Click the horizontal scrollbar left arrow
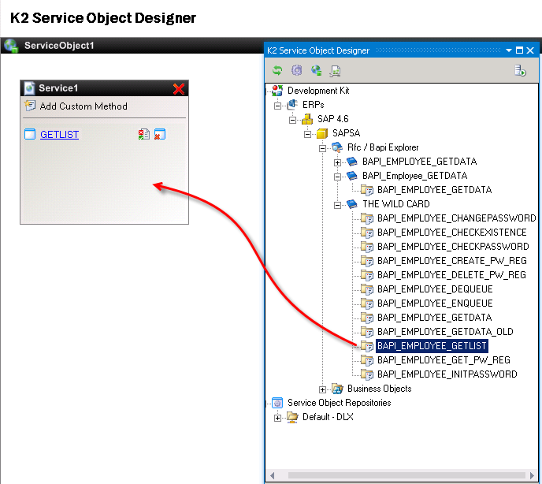Screen dimensions: 542x484 (x=273, y=475)
